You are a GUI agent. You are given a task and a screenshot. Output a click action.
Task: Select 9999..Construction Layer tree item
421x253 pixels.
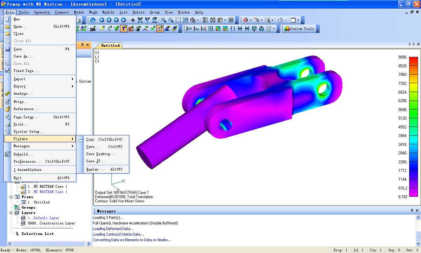point(51,223)
